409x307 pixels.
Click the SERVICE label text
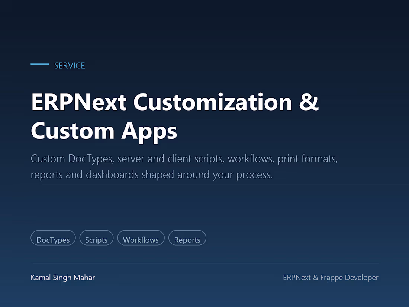(x=70, y=65)
